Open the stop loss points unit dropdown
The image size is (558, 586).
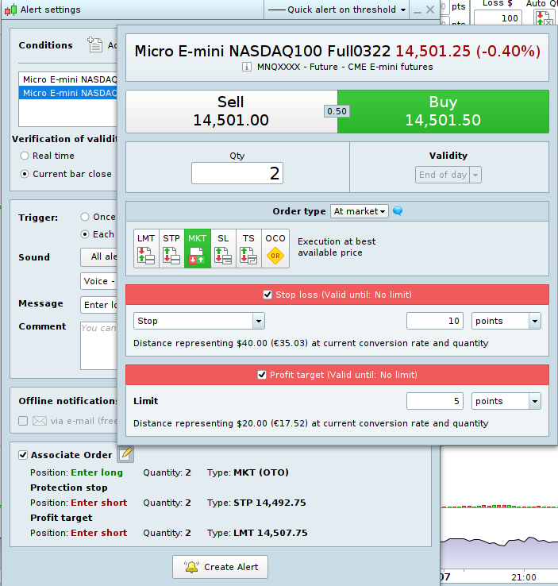[506, 321]
